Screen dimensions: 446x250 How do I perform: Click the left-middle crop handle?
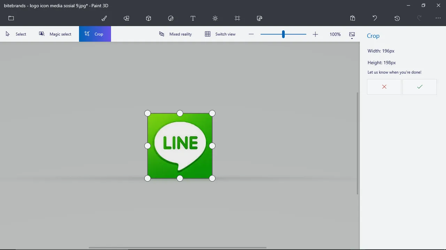coord(147,146)
